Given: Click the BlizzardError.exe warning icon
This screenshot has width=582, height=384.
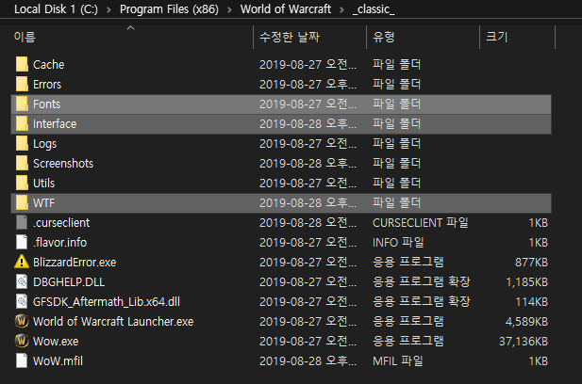Looking at the screenshot, I should click(23, 262).
